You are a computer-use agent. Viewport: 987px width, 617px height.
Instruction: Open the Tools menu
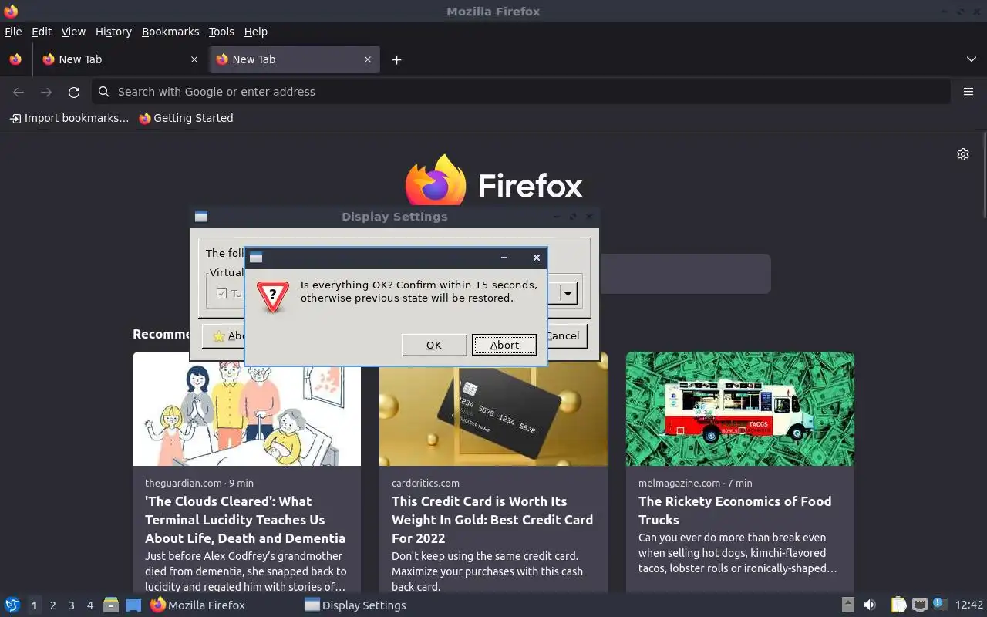(x=221, y=32)
